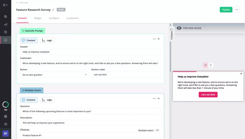Open the users icon in the sidebar
The width and height of the screenshot is (245, 139).
[x=6, y=16]
